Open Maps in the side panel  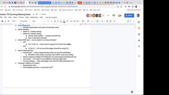pyautogui.click(x=139, y=46)
